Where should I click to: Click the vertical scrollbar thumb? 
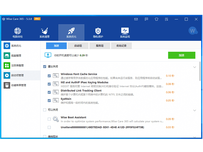coord(200,71)
